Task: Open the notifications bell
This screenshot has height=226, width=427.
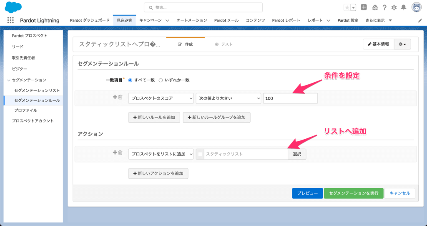Action: [404, 7]
